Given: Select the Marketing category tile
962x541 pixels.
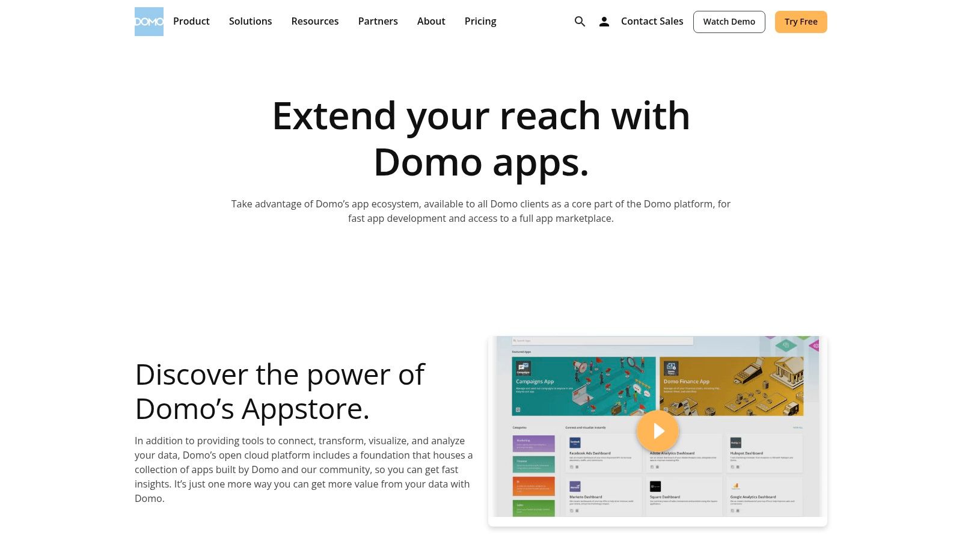Looking at the screenshot, I should click(x=534, y=444).
